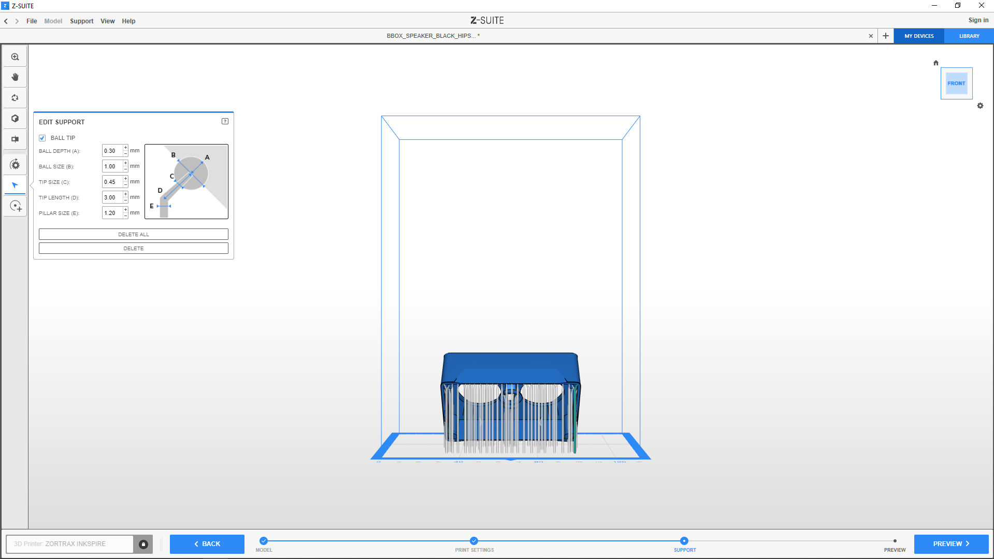The image size is (994, 559).
Task: Select the add support point tool
Action: point(16,206)
